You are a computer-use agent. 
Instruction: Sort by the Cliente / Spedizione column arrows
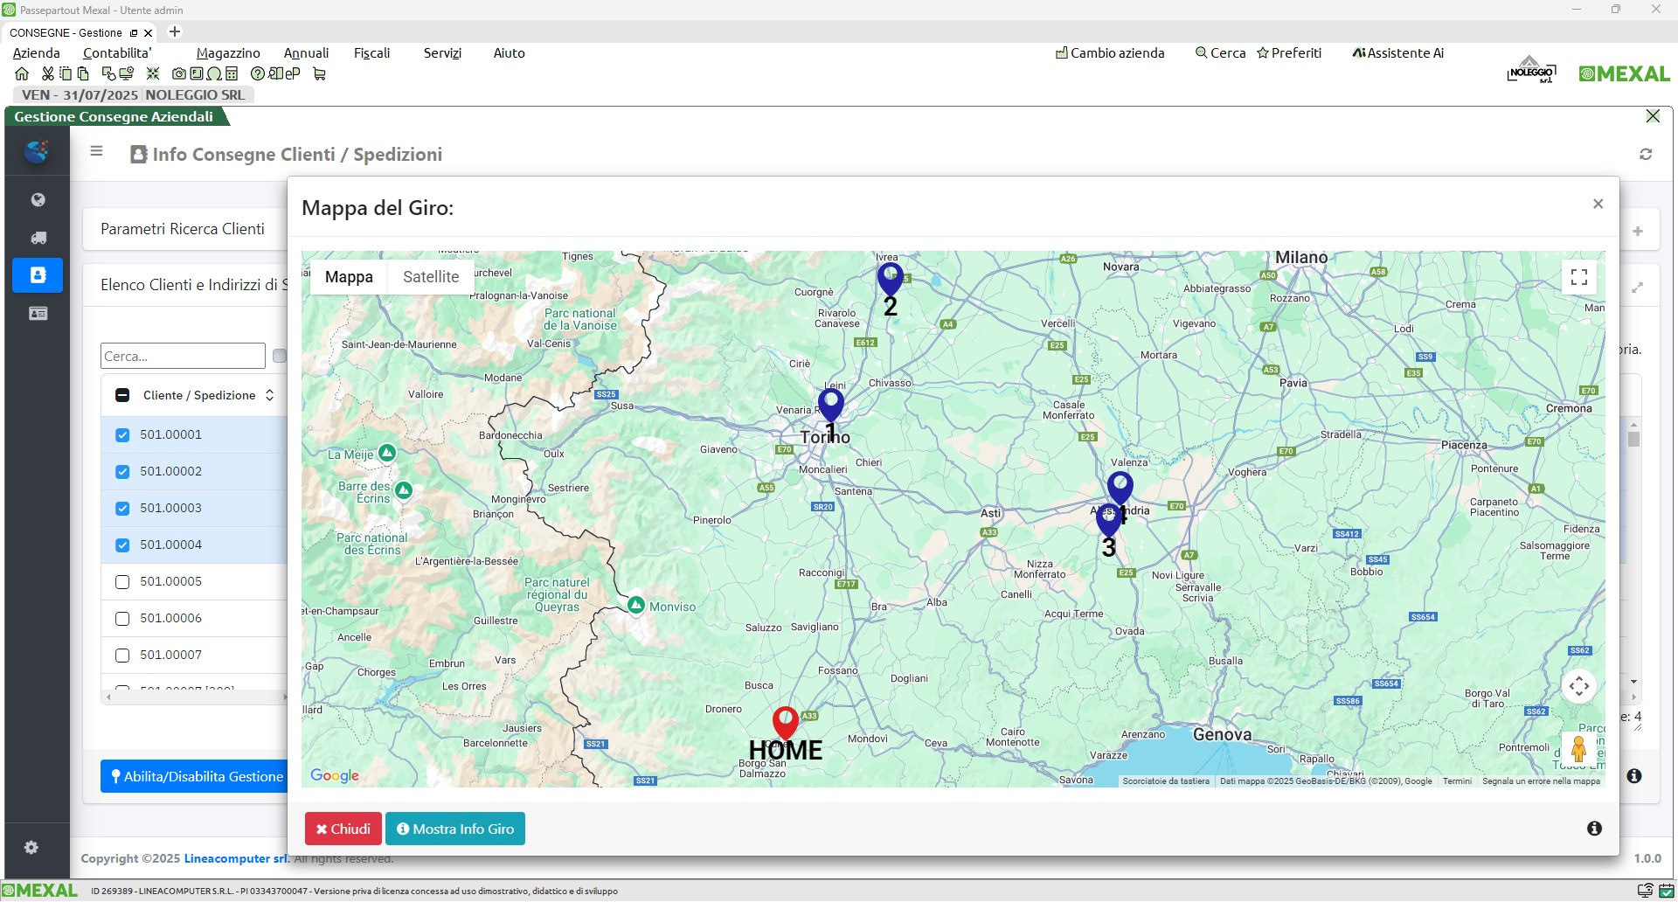point(269,395)
